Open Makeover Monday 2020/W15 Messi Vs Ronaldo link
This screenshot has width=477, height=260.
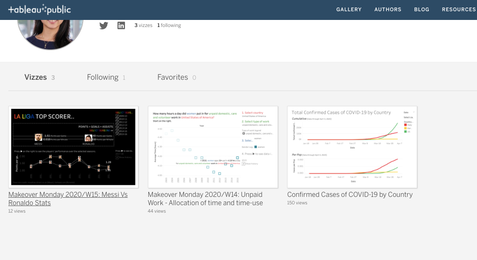point(68,199)
